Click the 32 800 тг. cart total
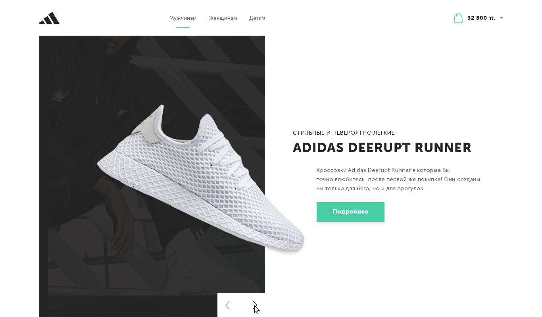This screenshot has height=317, width=542. (x=481, y=18)
